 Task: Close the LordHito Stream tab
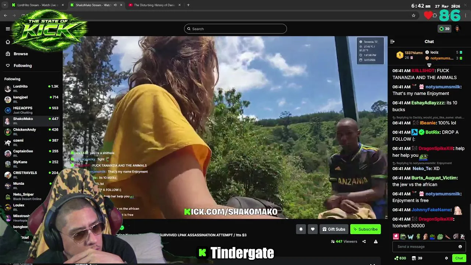coord(63,5)
